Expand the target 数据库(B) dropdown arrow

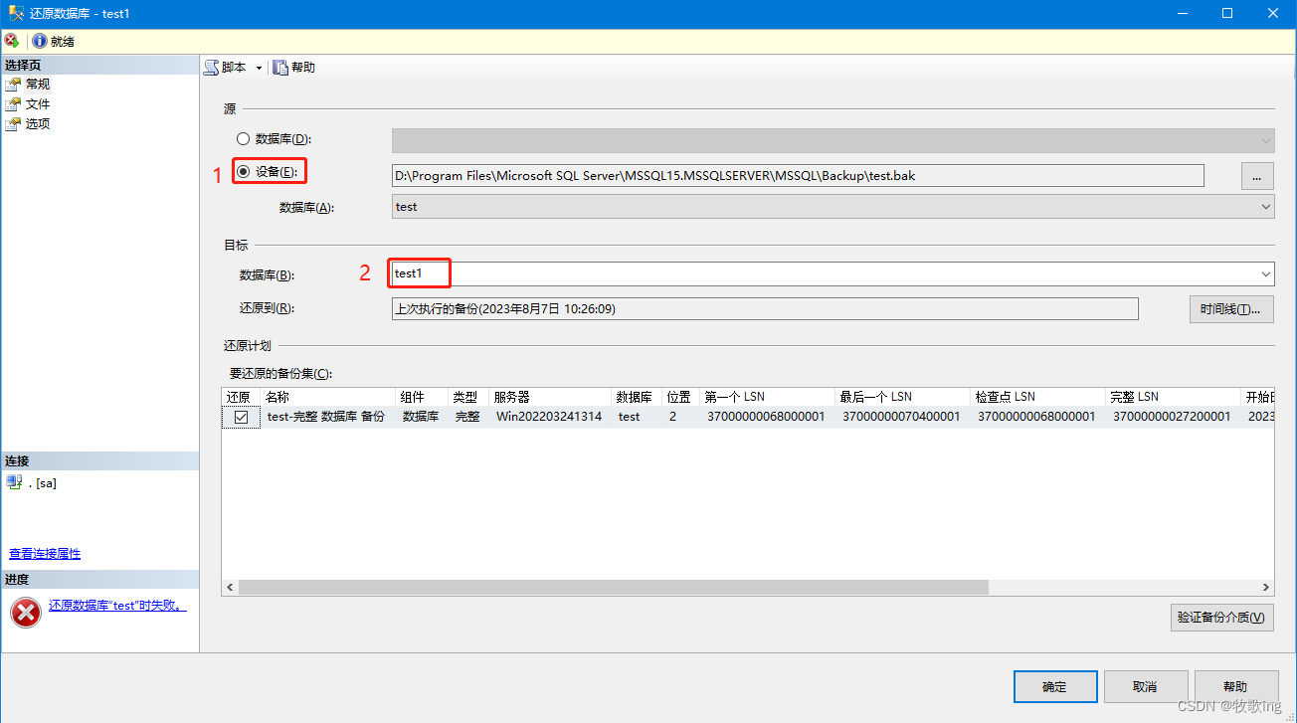click(1266, 273)
